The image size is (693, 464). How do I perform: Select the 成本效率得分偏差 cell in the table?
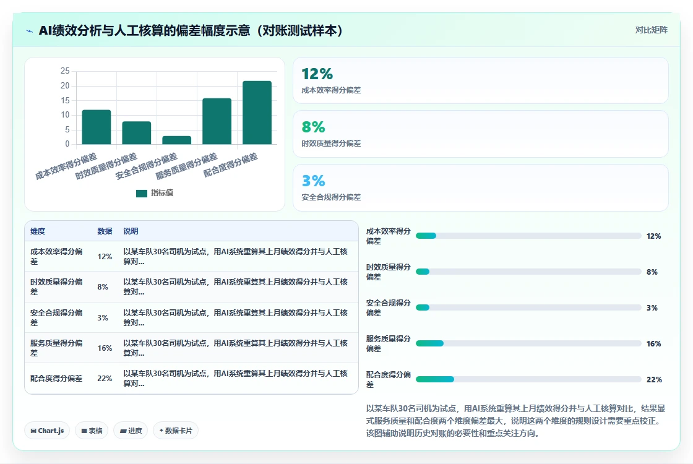[56, 256]
